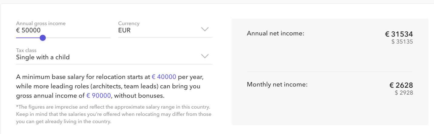Click the € 40000 minimum salary link
Screen dimensions: 434x134
pyautogui.click(x=164, y=77)
